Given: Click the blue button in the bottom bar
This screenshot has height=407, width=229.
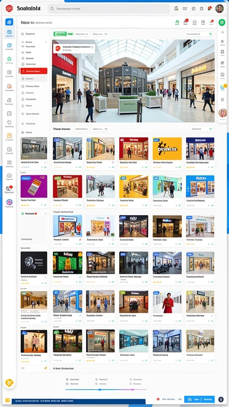Looking at the screenshot, I should click(200, 399).
